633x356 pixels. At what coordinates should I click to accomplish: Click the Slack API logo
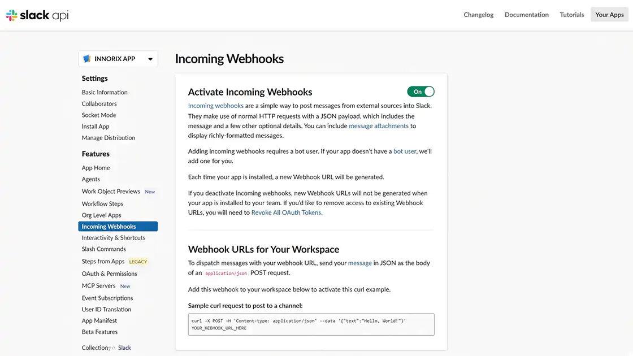click(37, 15)
